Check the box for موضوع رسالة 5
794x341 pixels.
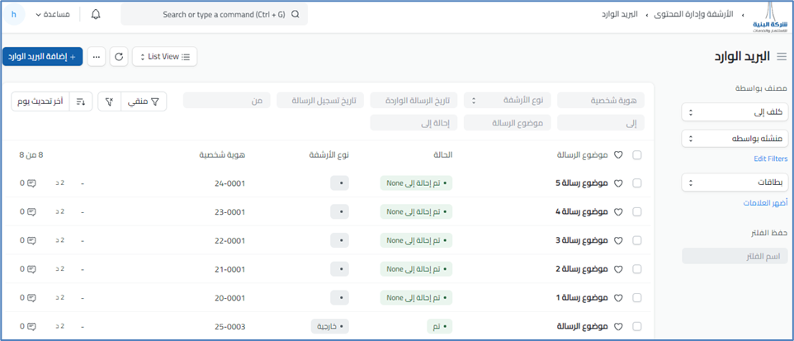pos(637,183)
